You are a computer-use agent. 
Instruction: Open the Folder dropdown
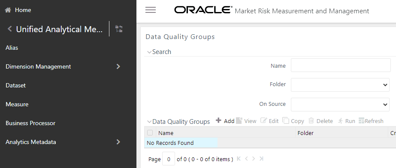[x=340, y=85]
